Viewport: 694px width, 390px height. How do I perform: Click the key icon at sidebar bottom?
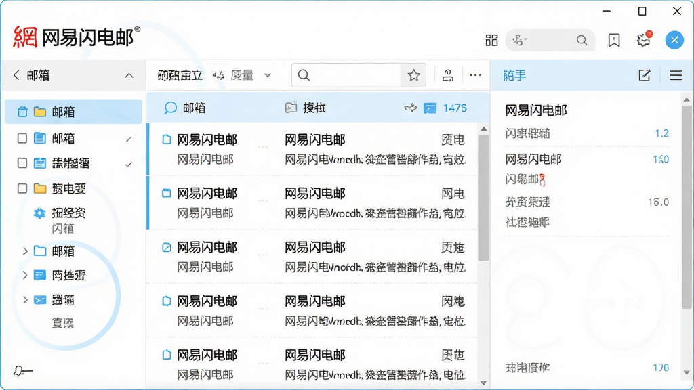click(x=22, y=371)
